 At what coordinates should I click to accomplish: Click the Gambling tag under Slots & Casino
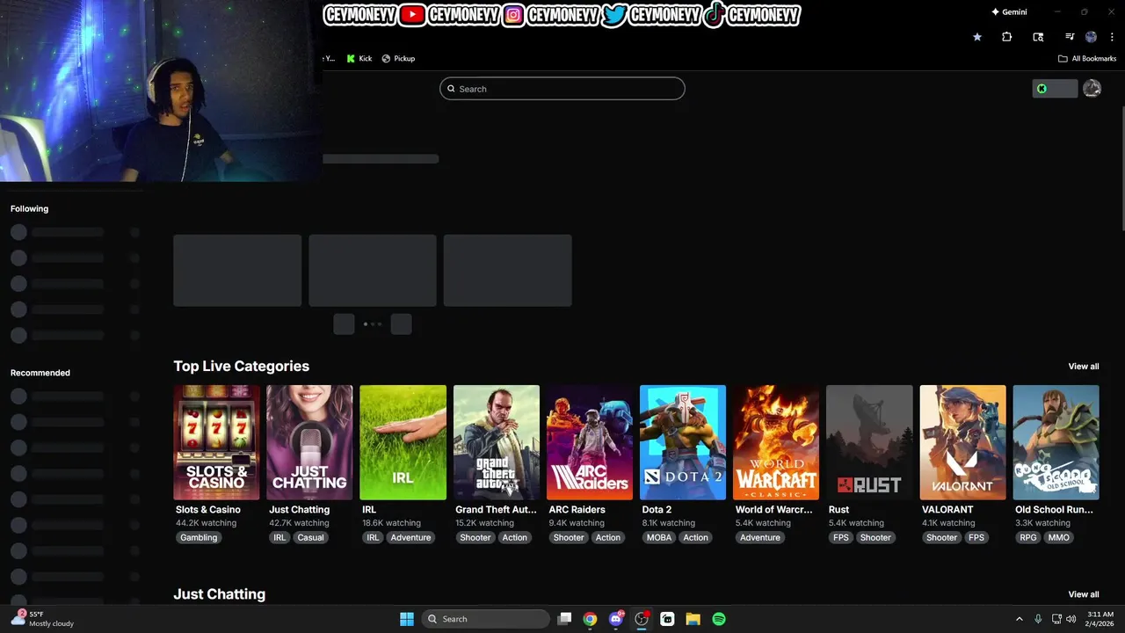point(199,537)
